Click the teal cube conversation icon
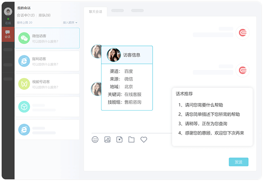This screenshot has width=263, height=181. (x=24, y=107)
